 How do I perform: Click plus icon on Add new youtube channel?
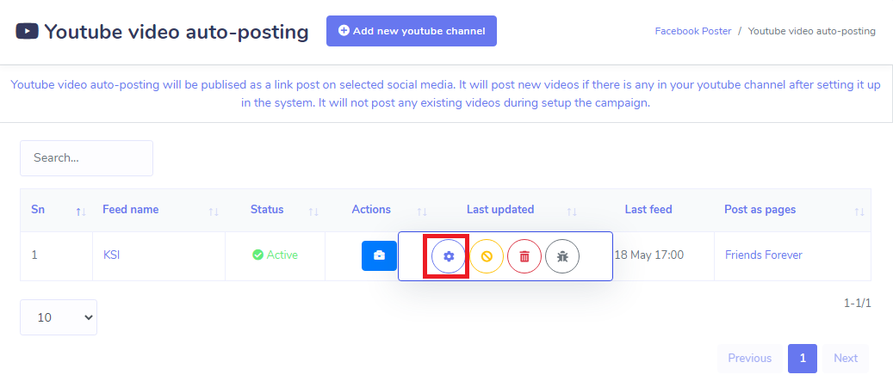[344, 31]
